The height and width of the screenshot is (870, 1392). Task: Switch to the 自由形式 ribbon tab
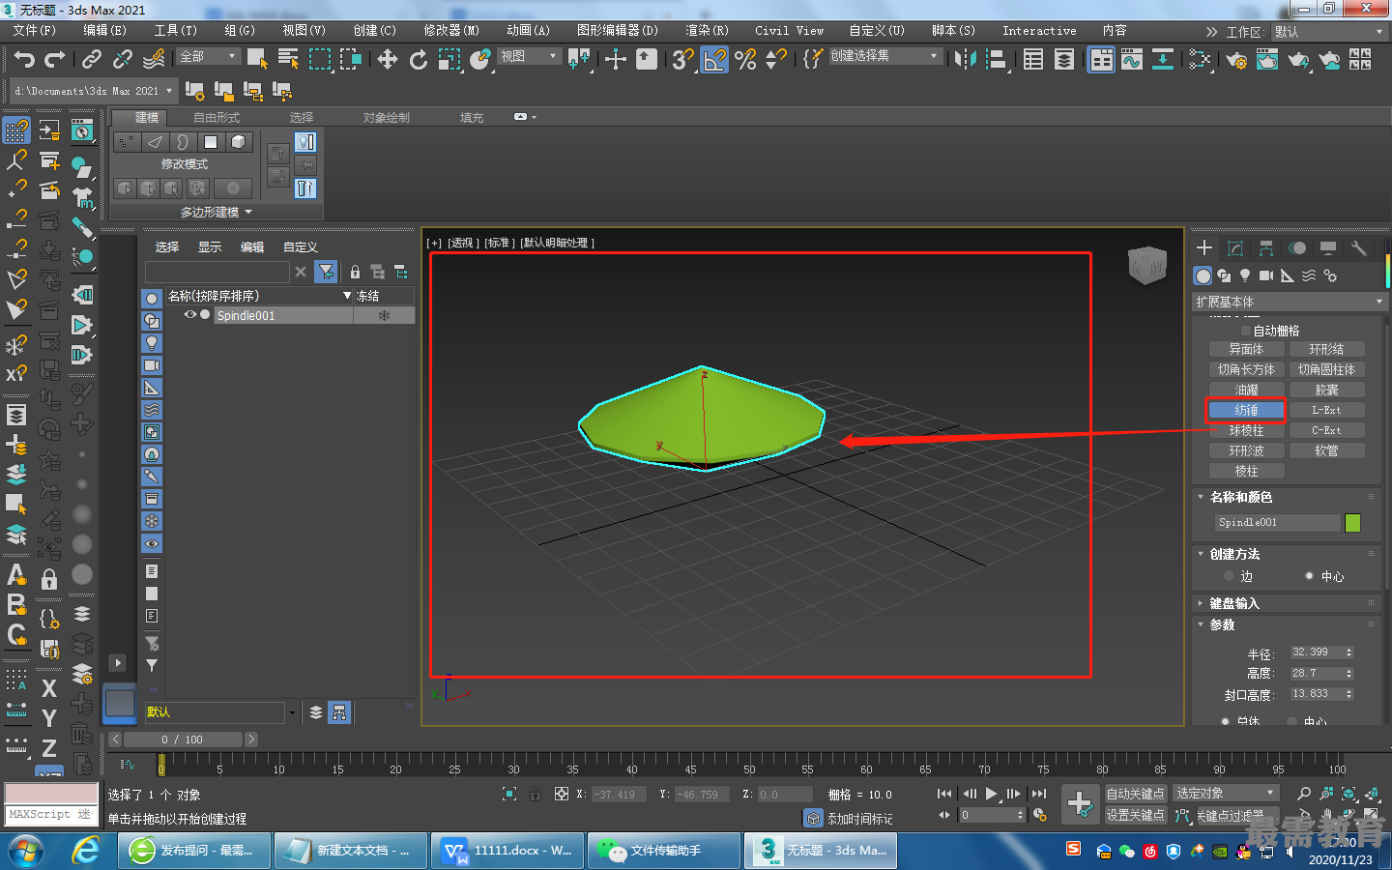point(217,117)
